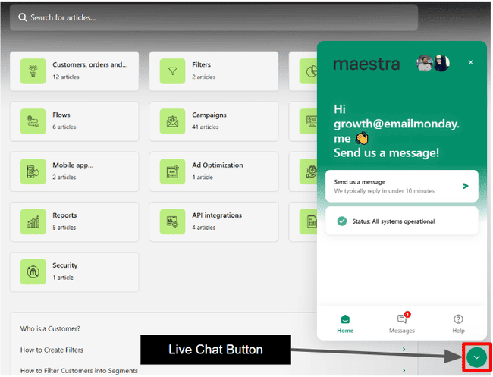Screen dimensions: 493x377
Task: Close the maestra chat panel with X
Action: 471,62
